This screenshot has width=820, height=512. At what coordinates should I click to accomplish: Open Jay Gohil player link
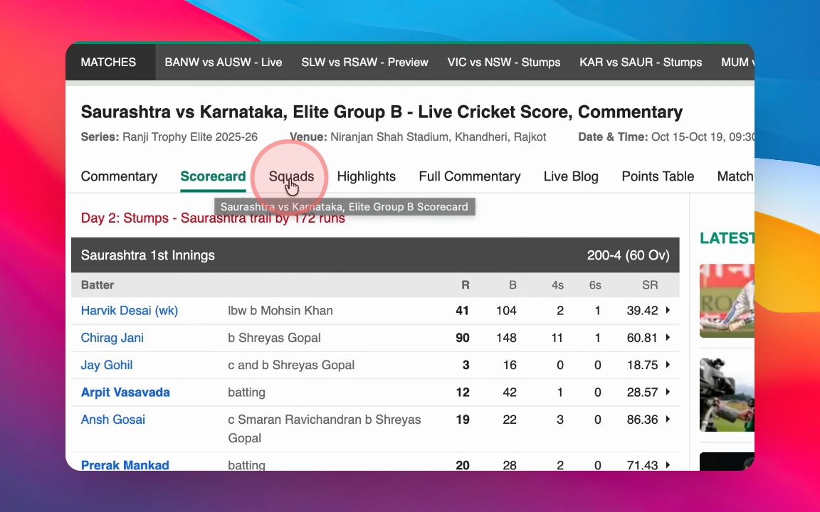click(107, 365)
